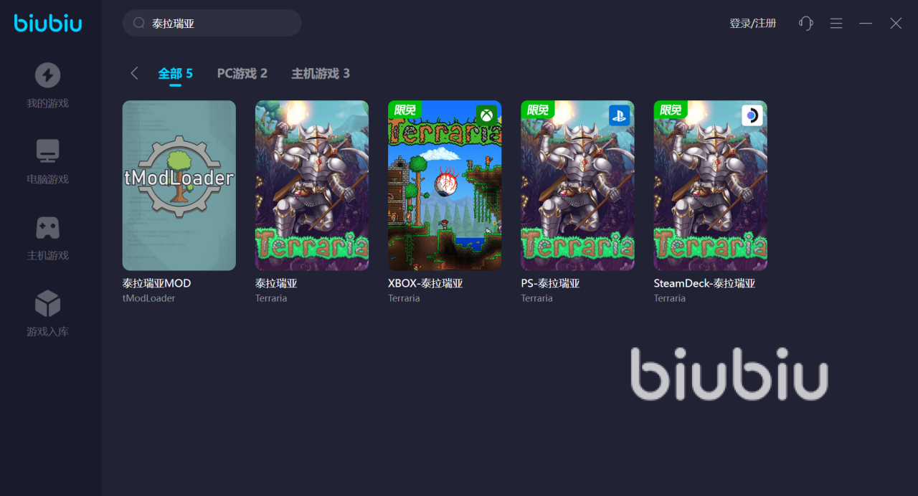The image size is (918, 496).
Task: Click the 登录/注册 link
Action: (753, 23)
